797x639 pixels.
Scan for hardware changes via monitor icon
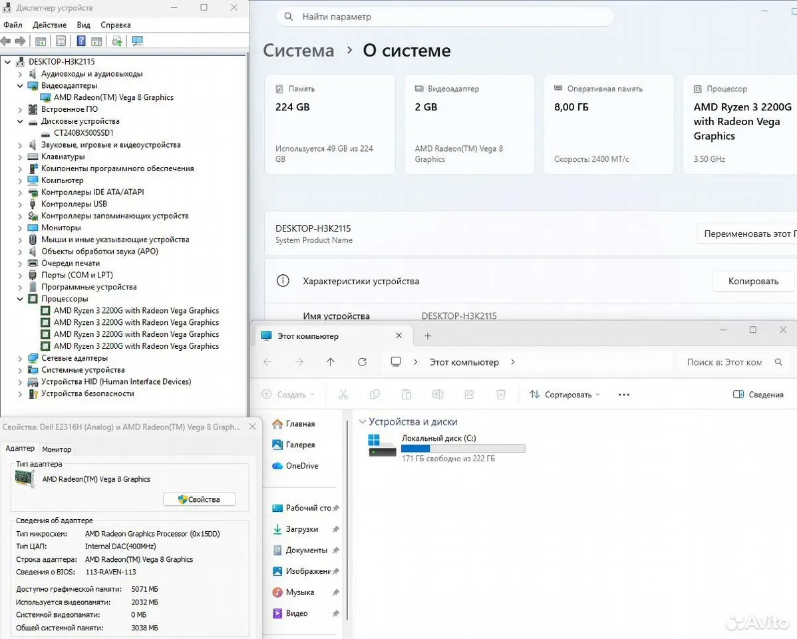137,41
